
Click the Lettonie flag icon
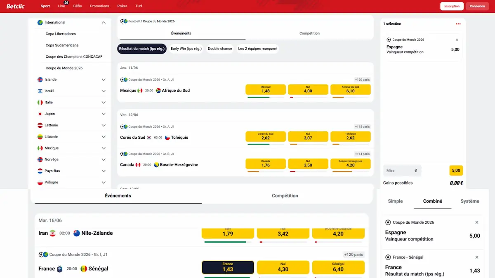pos(40,125)
